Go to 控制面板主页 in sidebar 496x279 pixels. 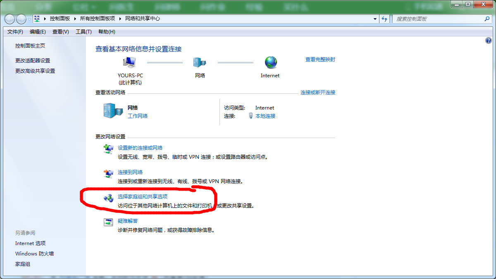tap(30, 46)
